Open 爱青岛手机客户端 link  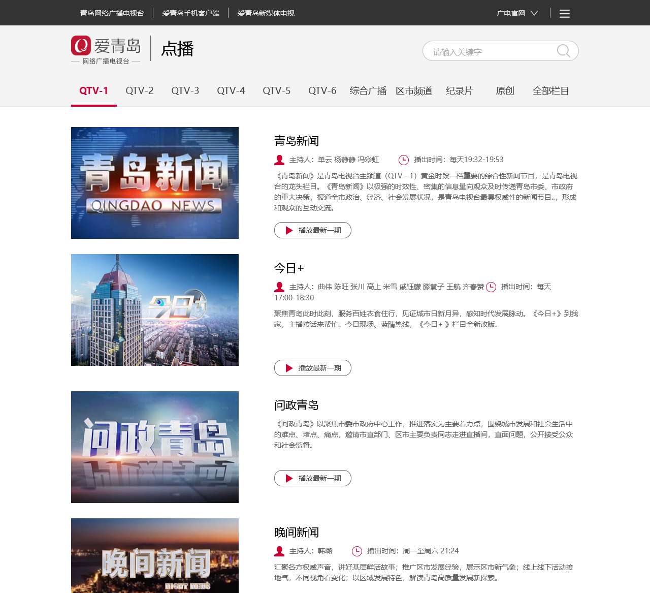191,13
